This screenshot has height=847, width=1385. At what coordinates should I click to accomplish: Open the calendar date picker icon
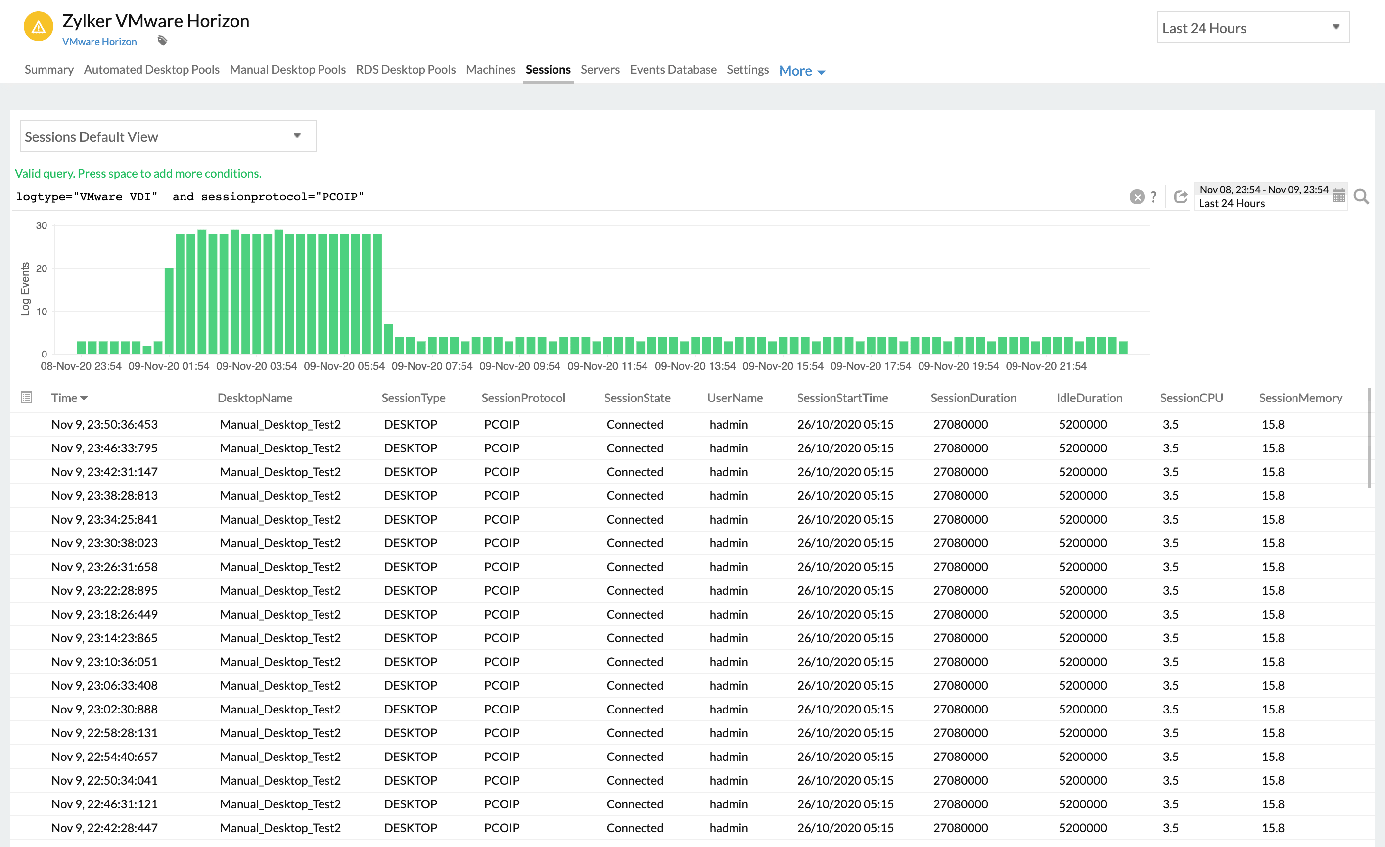[x=1339, y=196]
